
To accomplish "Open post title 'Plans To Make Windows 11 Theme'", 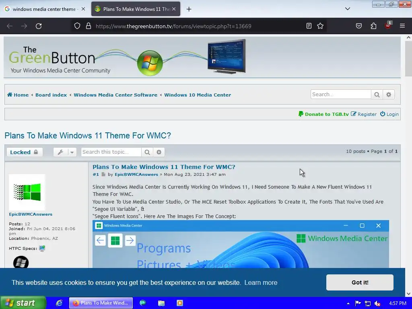I will click(x=164, y=167).
